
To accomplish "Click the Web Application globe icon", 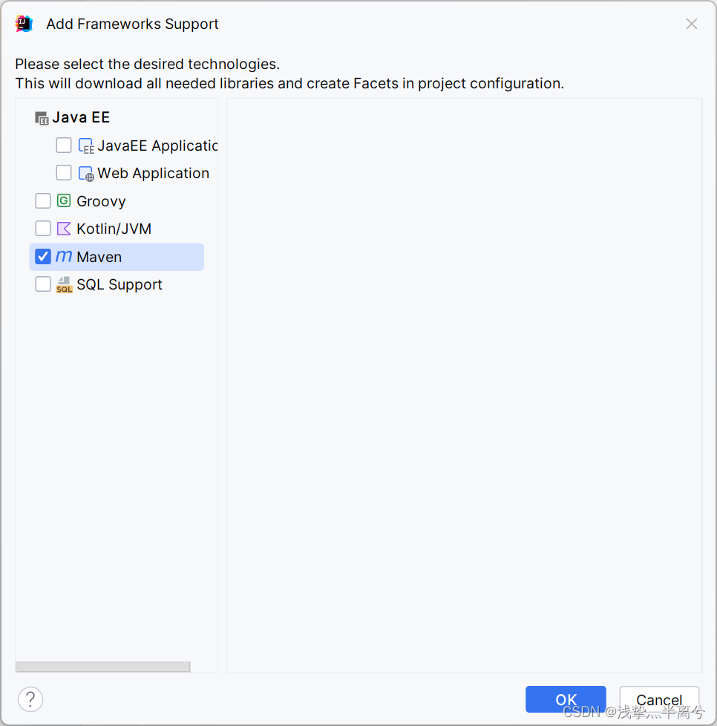I will [87, 172].
